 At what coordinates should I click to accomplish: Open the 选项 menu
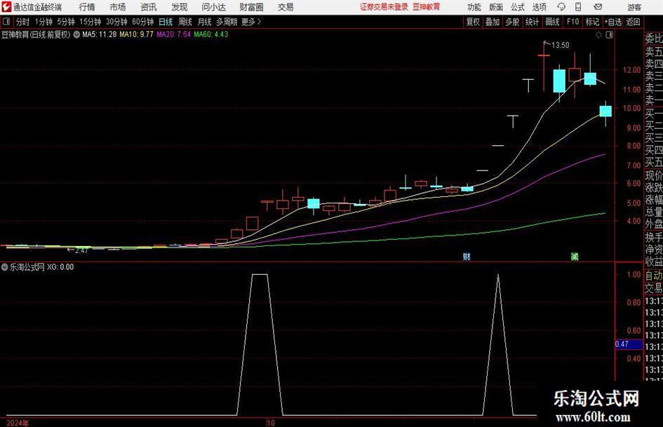(x=539, y=7)
